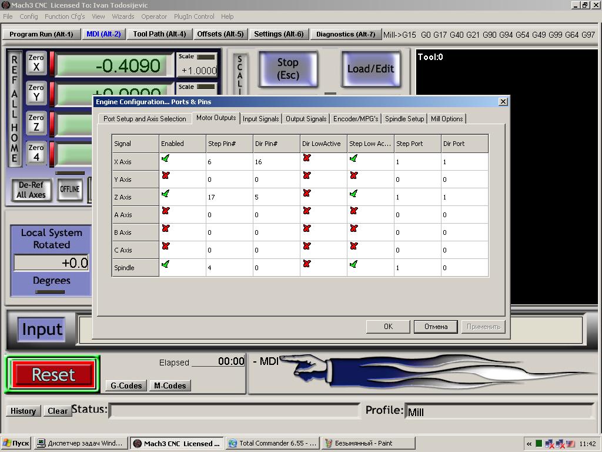
Task: Open the Operator menu
Action: point(154,16)
